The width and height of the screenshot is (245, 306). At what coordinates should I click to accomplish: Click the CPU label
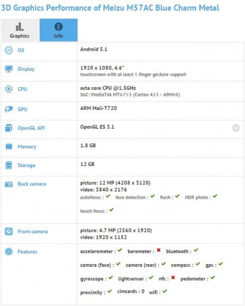(x=22, y=89)
